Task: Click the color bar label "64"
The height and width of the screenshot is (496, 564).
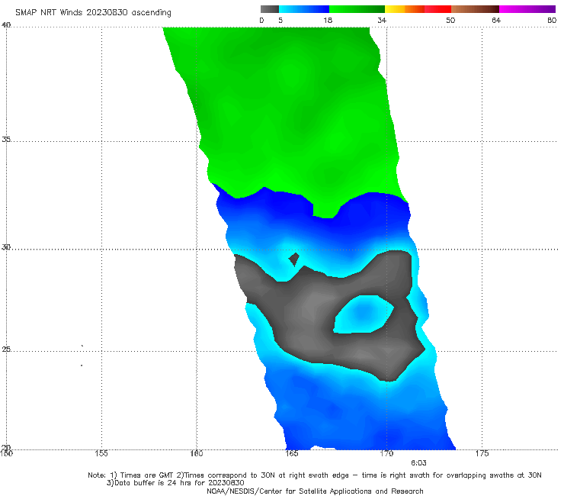Action: 496,21
